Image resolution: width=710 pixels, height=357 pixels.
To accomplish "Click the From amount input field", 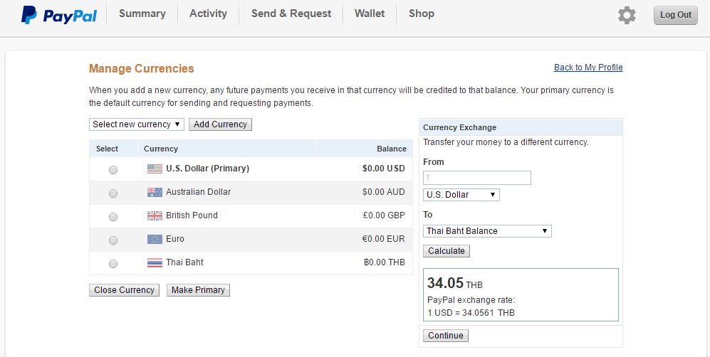I will [477, 178].
